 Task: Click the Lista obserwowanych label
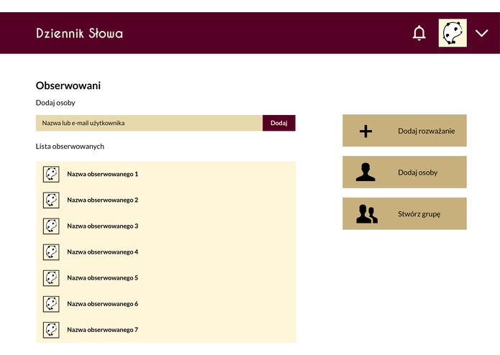(x=70, y=147)
